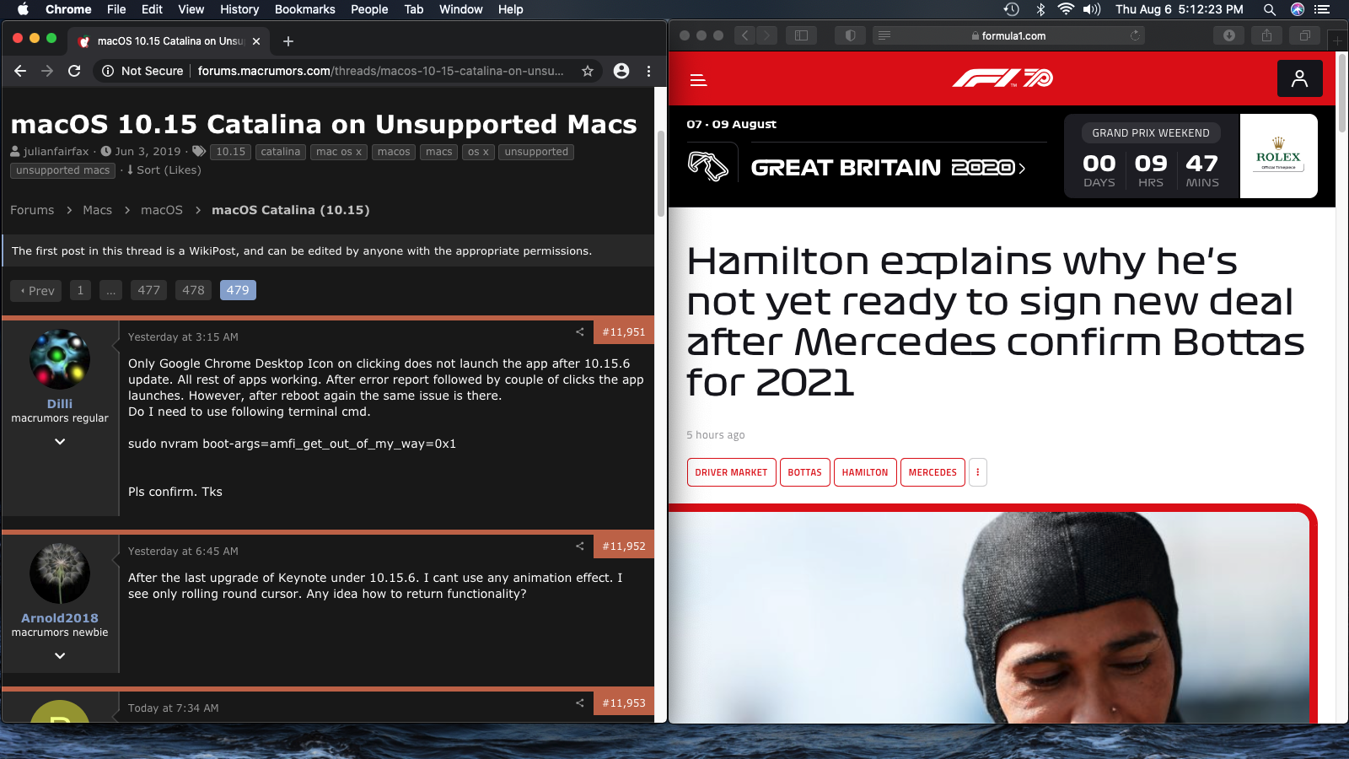Open F1 site hamburger menu

(x=698, y=80)
